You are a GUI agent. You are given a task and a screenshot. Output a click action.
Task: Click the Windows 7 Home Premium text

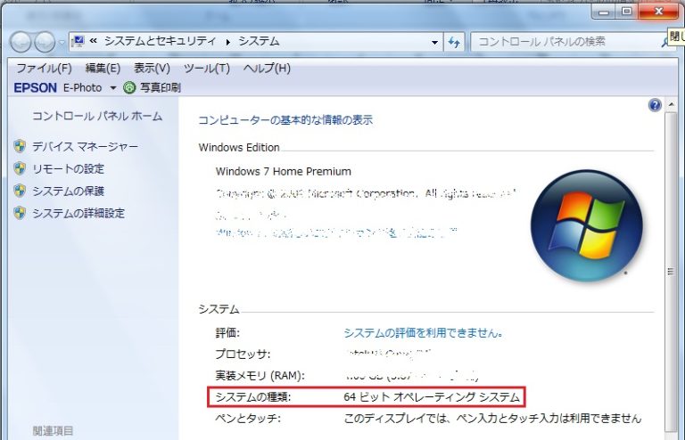click(x=283, y=171)
